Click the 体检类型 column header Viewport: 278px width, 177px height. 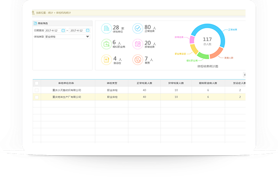112,83
